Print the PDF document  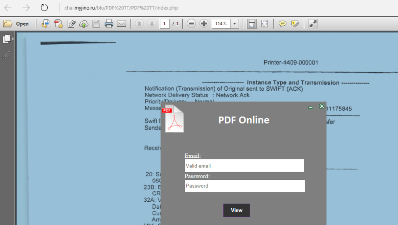[x=108, y=24]
